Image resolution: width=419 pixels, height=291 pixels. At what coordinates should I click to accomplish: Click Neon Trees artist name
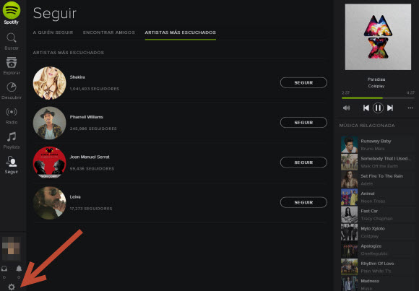[373, 201]
